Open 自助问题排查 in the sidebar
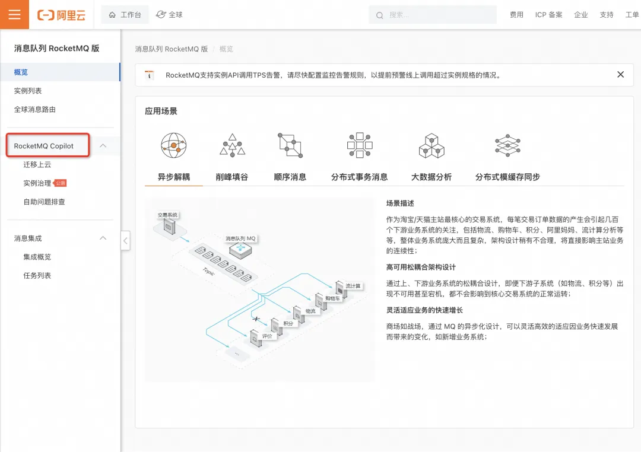The image size is (641, 452). click(x=44, y=202)
